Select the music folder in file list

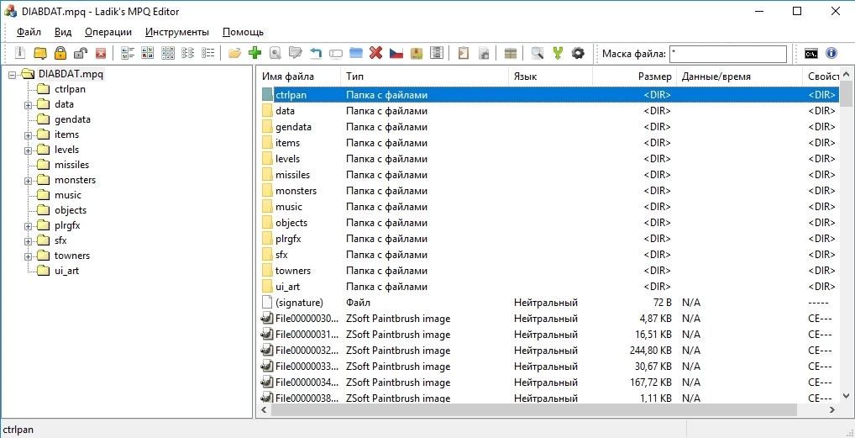click(548, 207)
